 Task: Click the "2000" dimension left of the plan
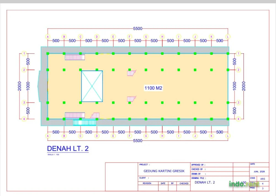pos(20,86)
